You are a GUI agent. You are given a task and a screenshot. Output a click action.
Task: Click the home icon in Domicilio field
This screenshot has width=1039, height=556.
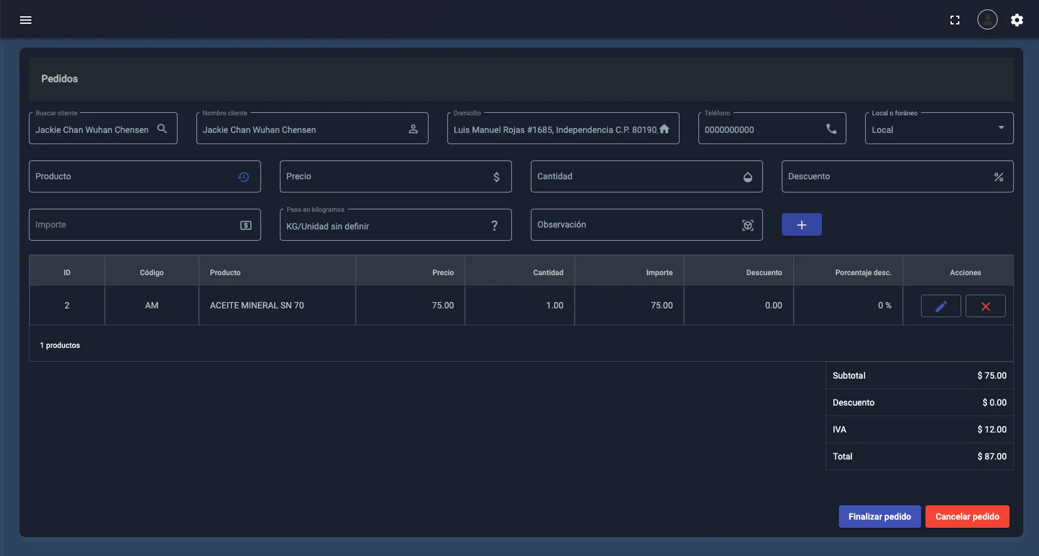coord(664,129)
